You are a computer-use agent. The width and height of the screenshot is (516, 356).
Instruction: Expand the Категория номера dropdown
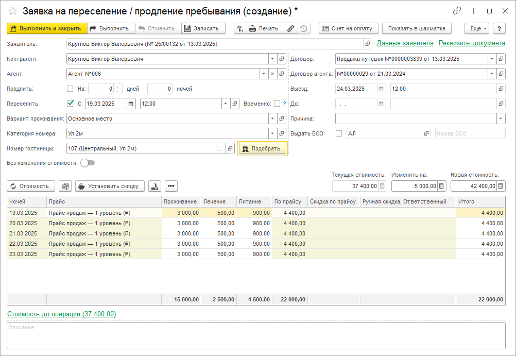tap(272, 133)
